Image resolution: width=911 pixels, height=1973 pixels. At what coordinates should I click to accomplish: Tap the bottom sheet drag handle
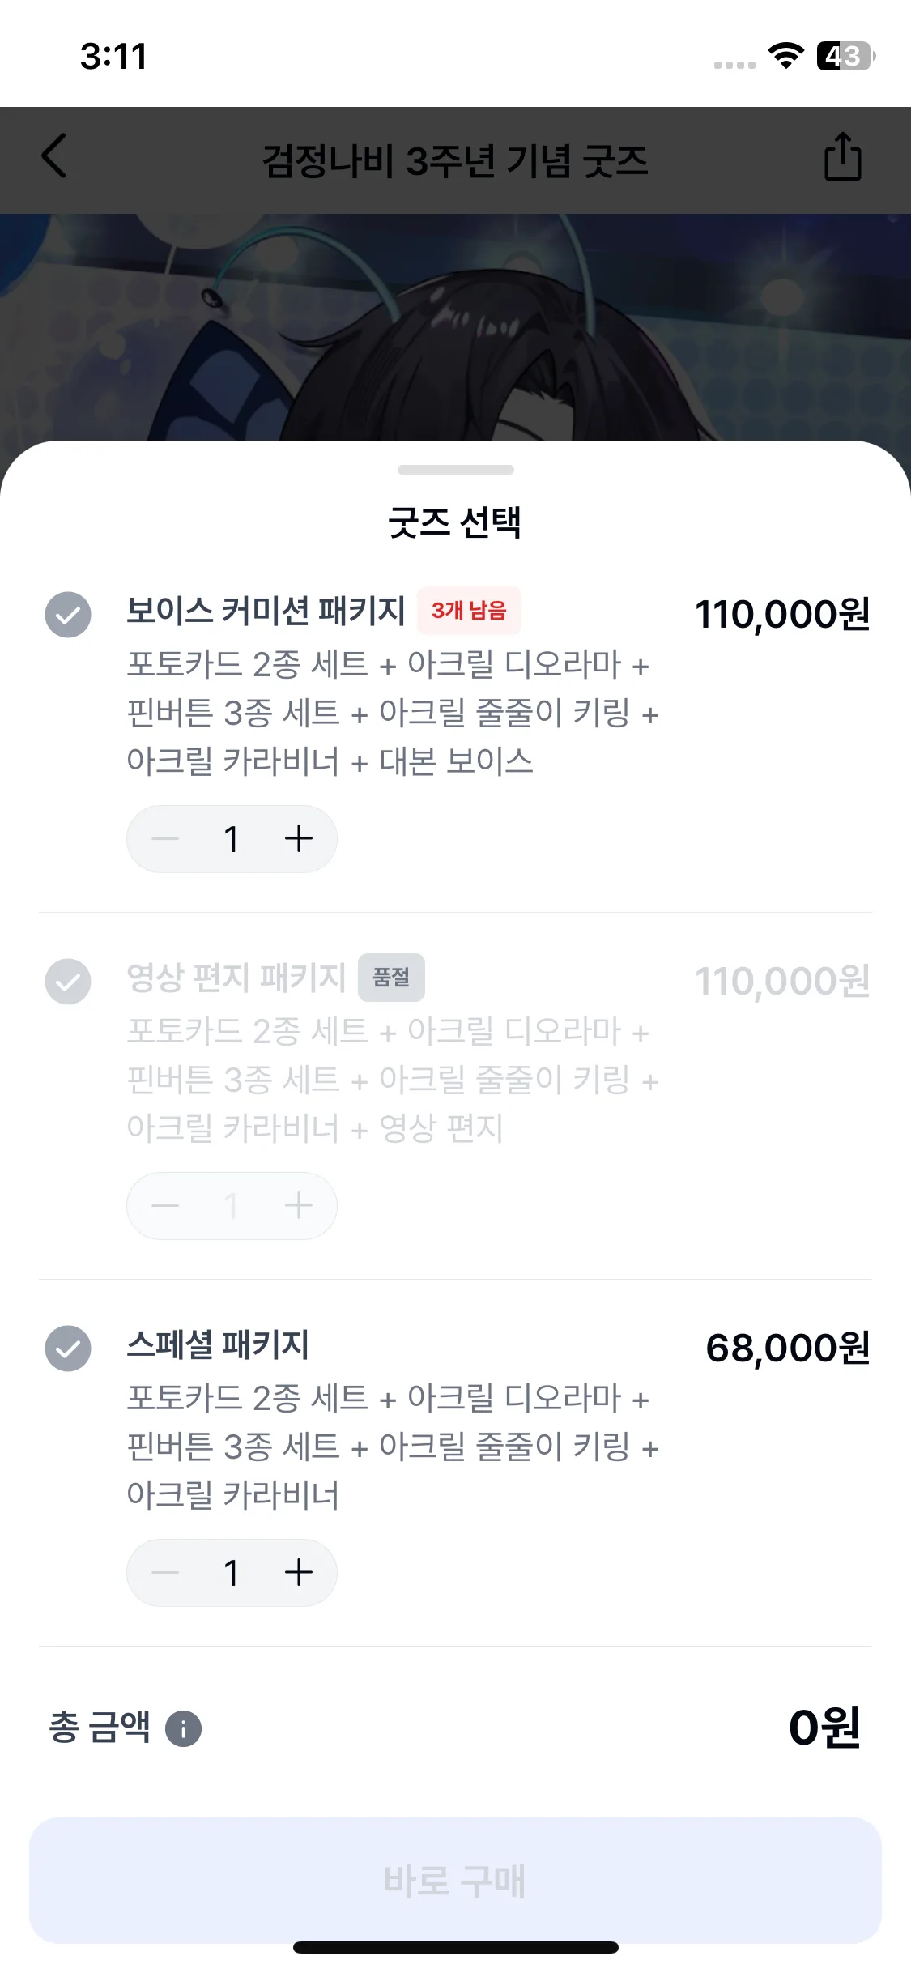(455, 470)
